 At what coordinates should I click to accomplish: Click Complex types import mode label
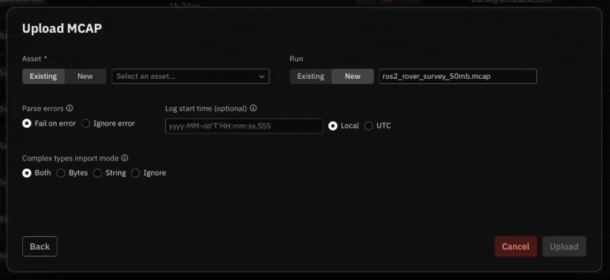71,158
